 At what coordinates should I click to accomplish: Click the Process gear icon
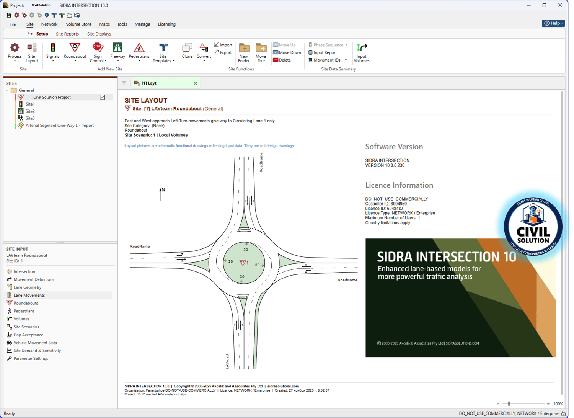15,48
